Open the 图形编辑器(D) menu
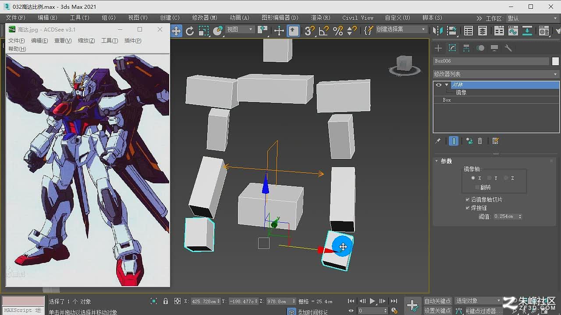Image resolution: width=561 pixels, height=315 pixels. [x=280, y=18]
